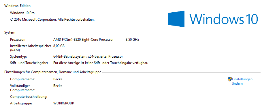Click the Windows 10 wordmark text
This screenshot has width=262, height=109.
224,19
